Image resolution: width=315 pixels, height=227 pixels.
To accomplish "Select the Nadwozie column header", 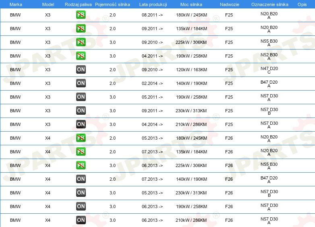I will click(230, 4).
